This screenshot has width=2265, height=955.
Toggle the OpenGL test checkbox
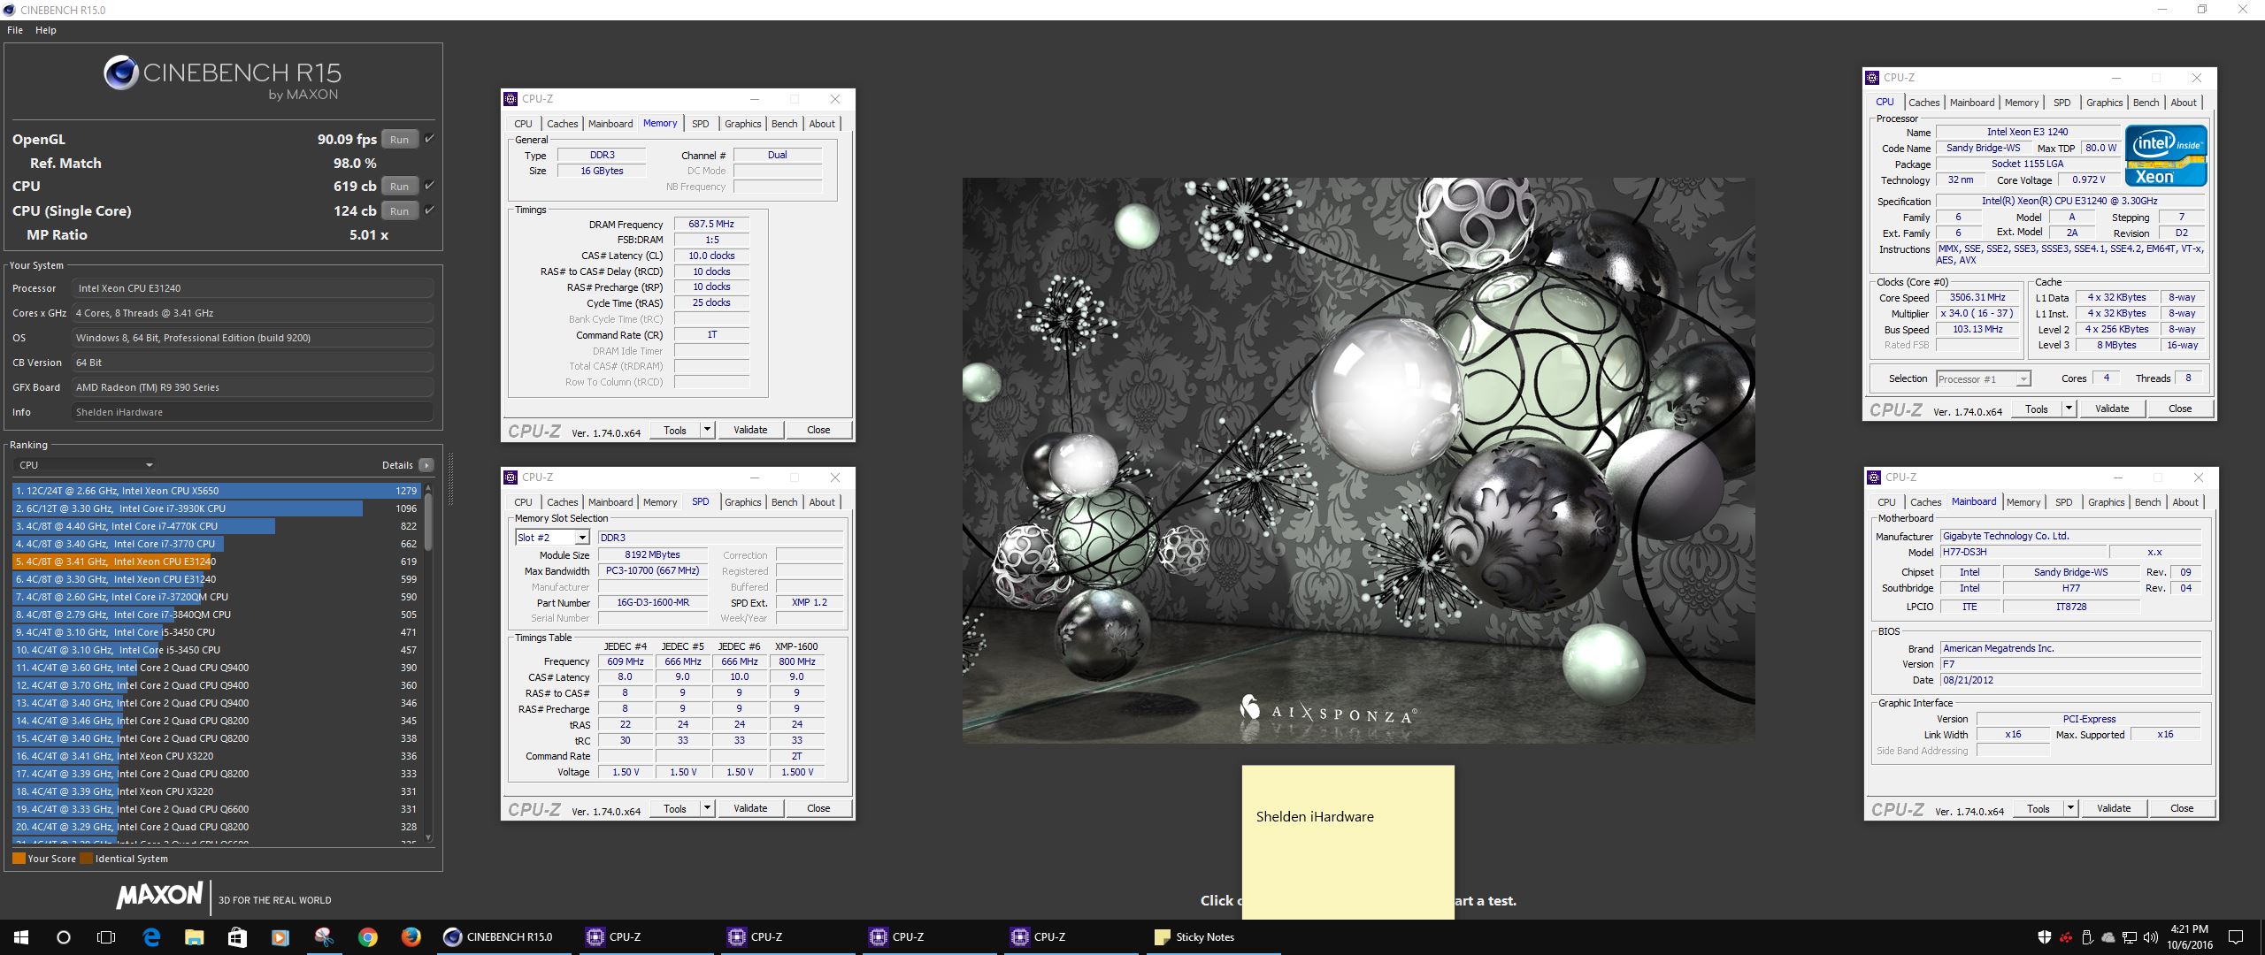429,138
